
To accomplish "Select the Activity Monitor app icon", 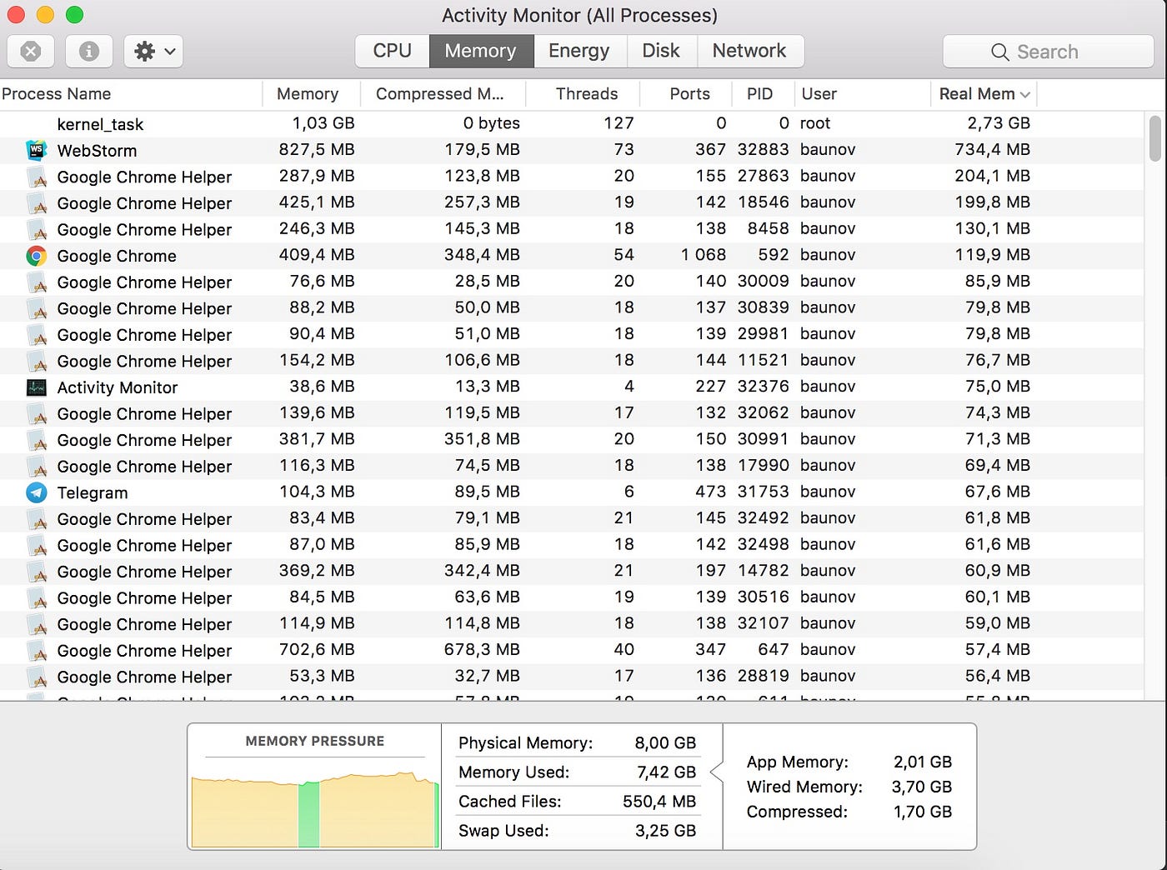I will tap(36, 387).
